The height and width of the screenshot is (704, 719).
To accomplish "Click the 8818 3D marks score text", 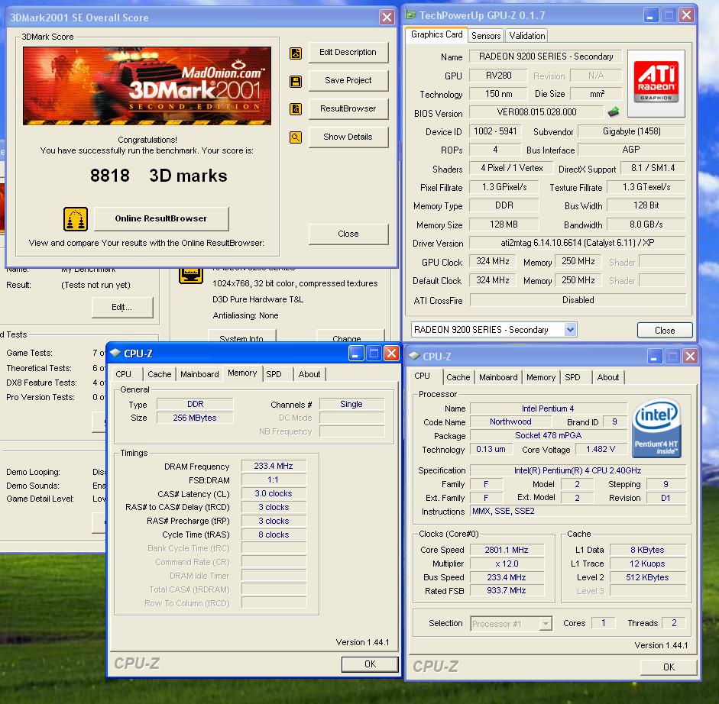I will 159,176.
